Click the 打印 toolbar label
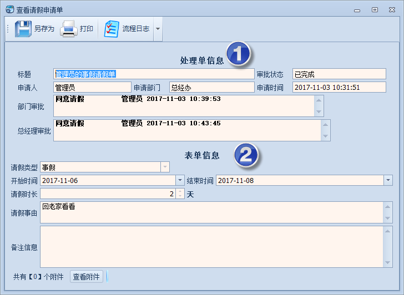 (x=87, y=29)
